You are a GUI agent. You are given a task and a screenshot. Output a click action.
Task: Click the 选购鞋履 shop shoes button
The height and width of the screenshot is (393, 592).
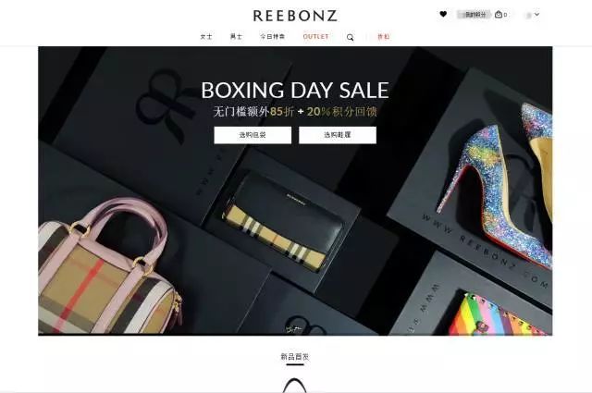tap(338, 135)
